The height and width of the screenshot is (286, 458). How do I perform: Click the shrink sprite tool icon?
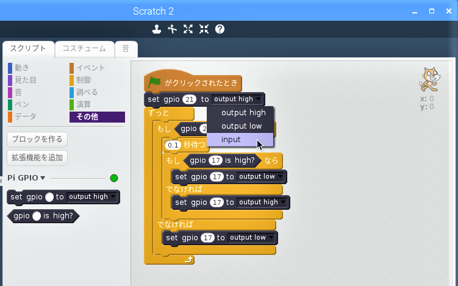(204, 29)
